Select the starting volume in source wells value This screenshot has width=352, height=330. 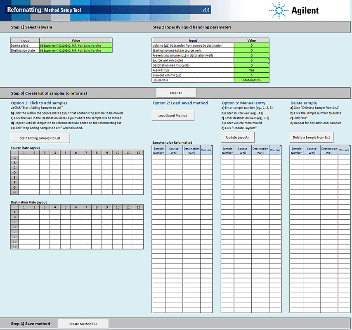[x=251, y=50]
